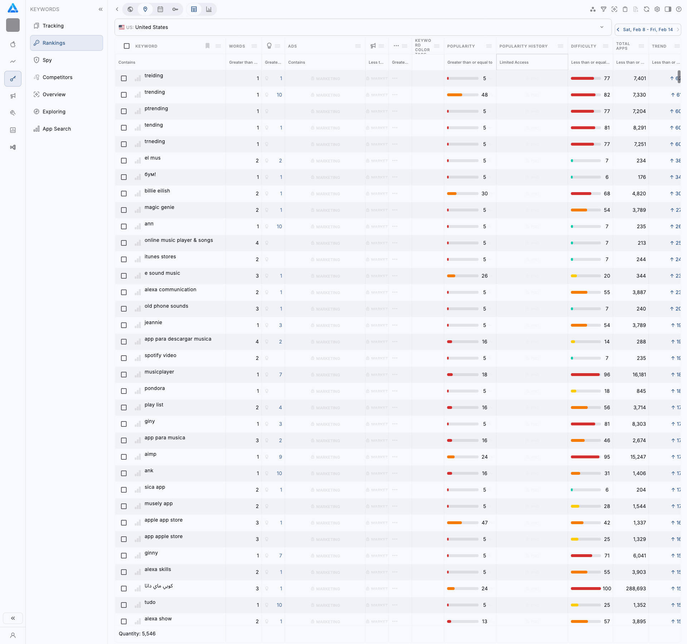Switch to chart view icon
Viewport: 687px width, 644px height.
point(209,9)
